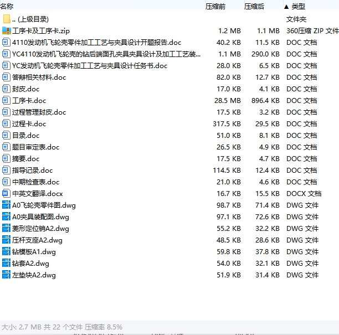This screenshot has width=339, height=335.
Task: Click the DOC icon beside 中期检查表.doc
Action: (x=6, y=182)
